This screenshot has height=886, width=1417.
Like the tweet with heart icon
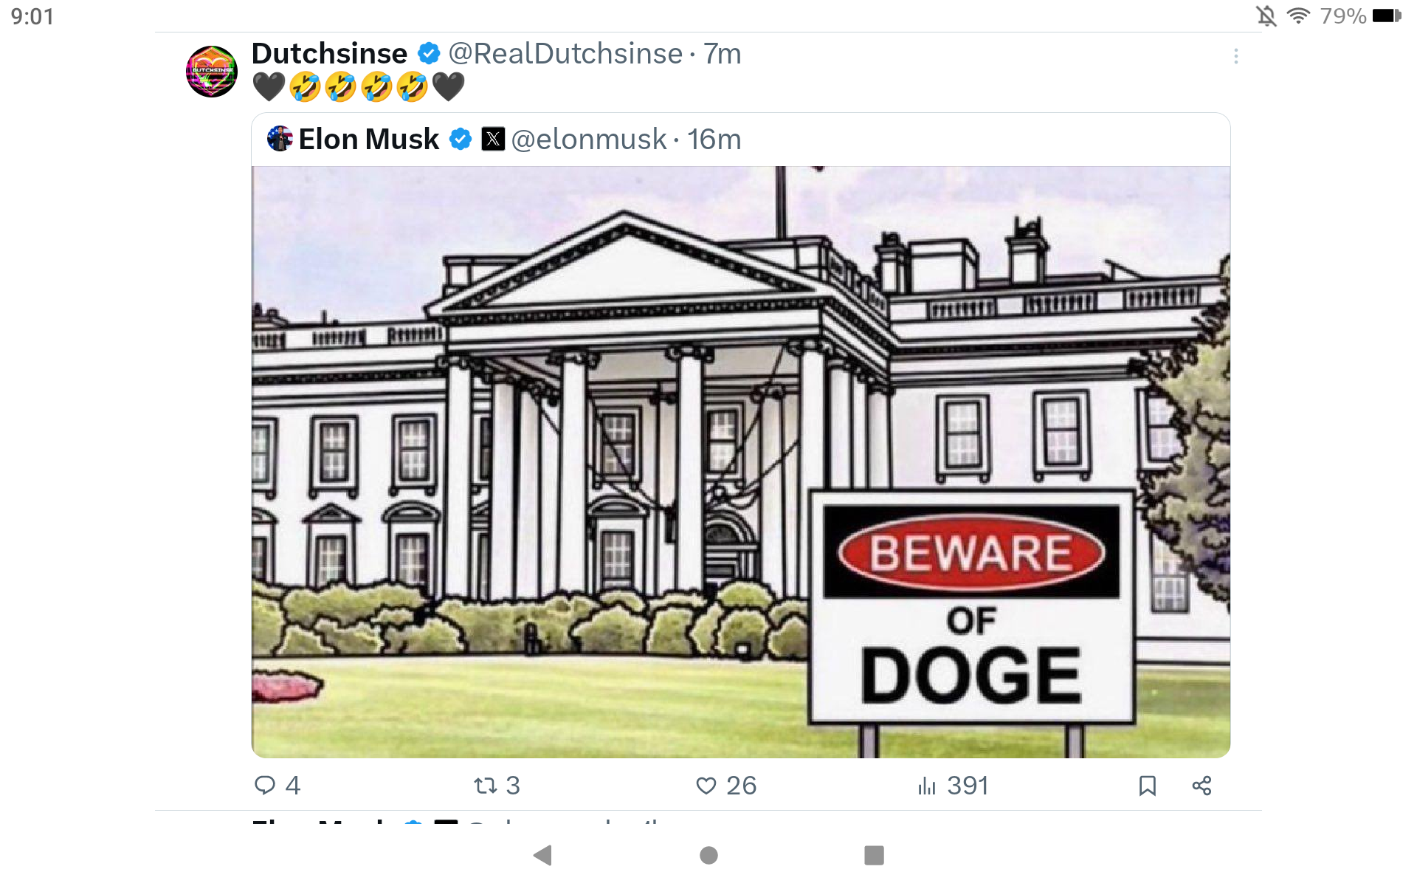pyautogui.click(x=706, y=786)
